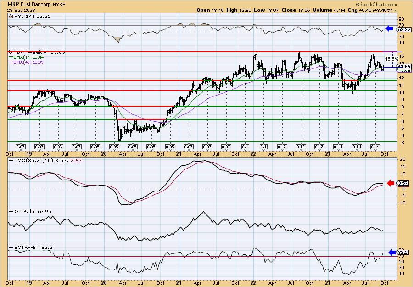Click the 30 label on RSI axis

[x=401, y=37]
